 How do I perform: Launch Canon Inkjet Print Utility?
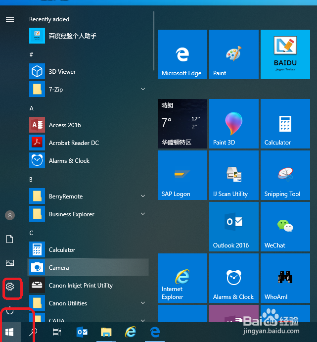tap(88, 285)
